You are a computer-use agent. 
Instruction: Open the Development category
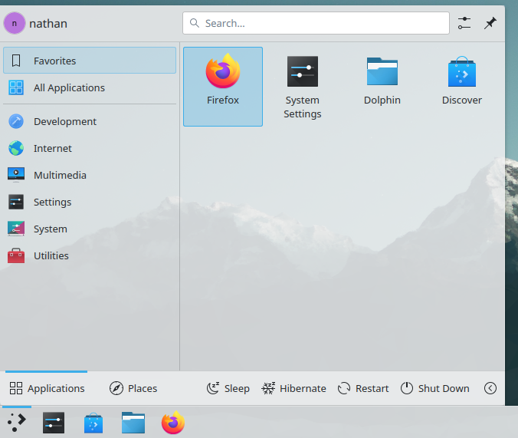[90, 121]
